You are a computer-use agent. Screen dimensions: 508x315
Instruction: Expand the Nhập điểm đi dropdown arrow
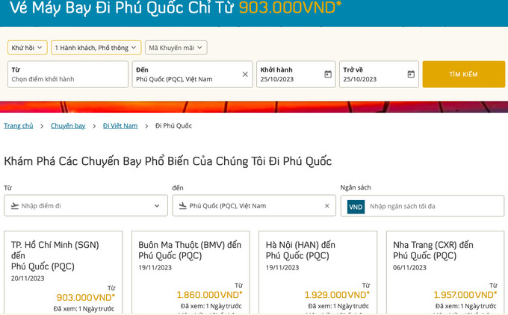157,205
